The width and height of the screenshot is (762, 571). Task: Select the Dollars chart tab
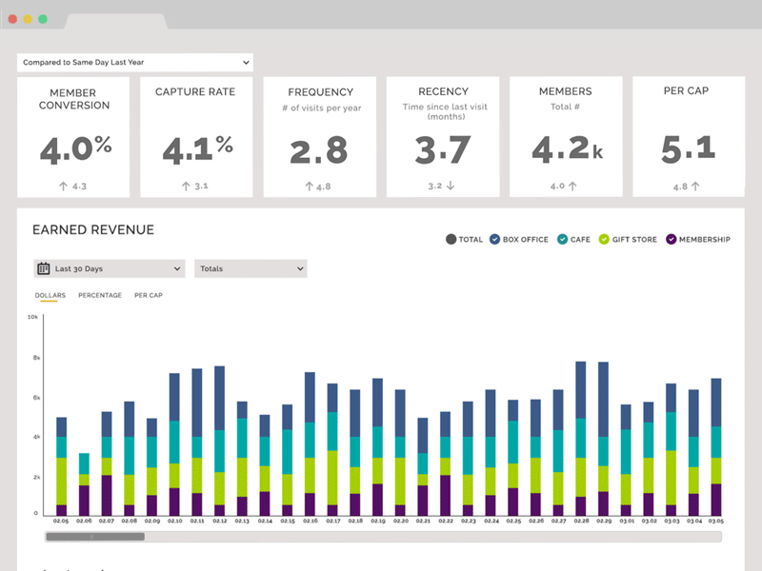point(50,296)
